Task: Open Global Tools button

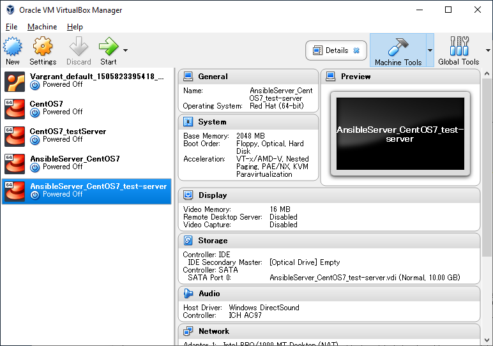Action: (459, 50)
